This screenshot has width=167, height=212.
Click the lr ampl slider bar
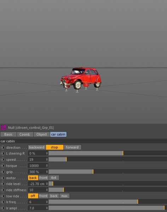pyautogui.click(x=108, y=208)
